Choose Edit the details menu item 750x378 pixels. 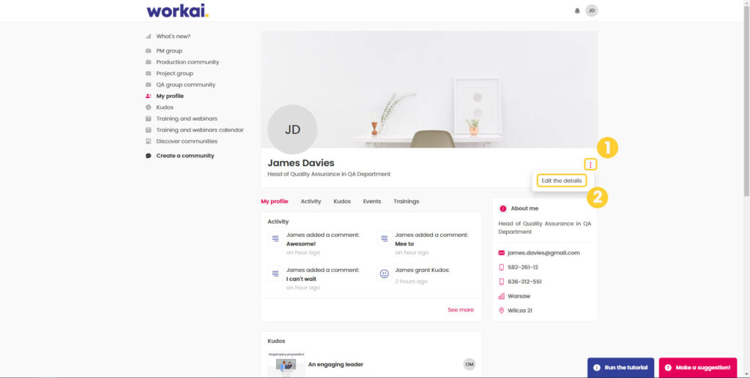562,181
